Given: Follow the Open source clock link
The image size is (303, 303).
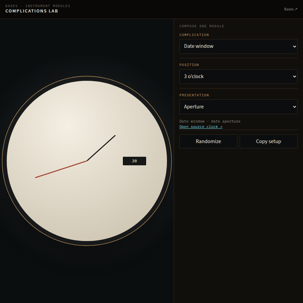Looking at the screenshot, I should point(201,127).
